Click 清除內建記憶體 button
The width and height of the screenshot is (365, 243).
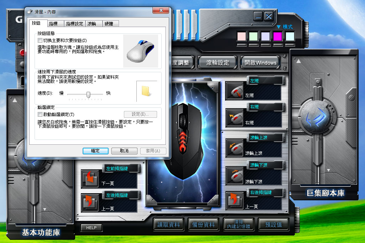(x=239, y=224)
